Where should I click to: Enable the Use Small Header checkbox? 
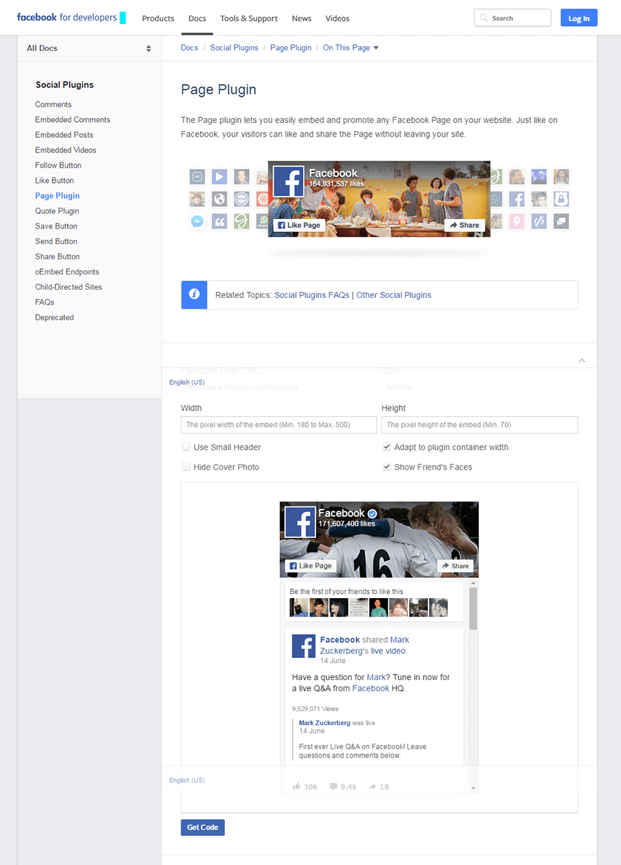pos(186,447)
